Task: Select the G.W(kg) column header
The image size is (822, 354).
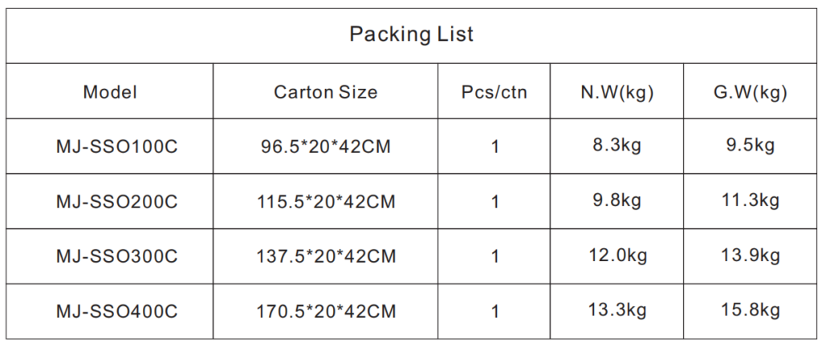Action: click(751, 92)
